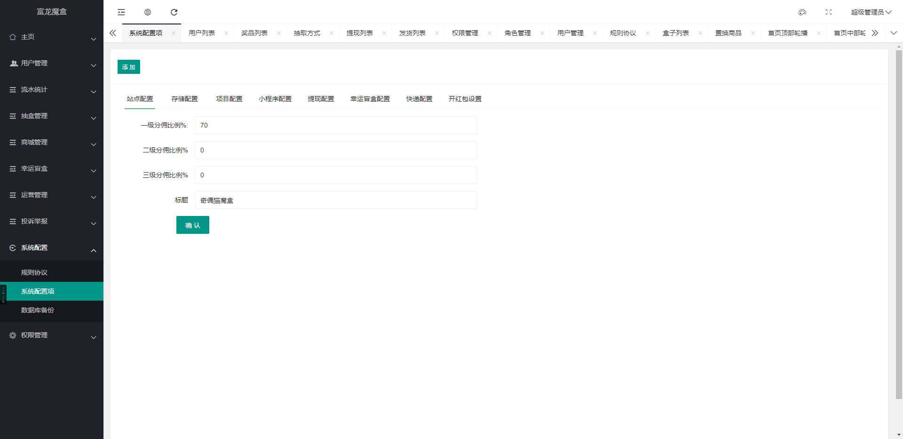Expand the 主页 sidebar menu
This screenshot has height=439, width=903.
[x=52, y=37]
